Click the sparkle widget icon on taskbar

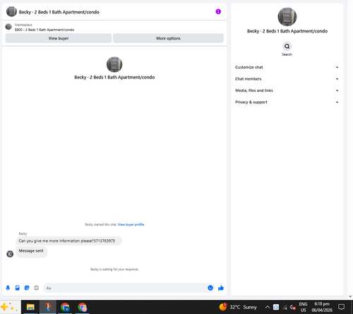[x=9, y=307]
